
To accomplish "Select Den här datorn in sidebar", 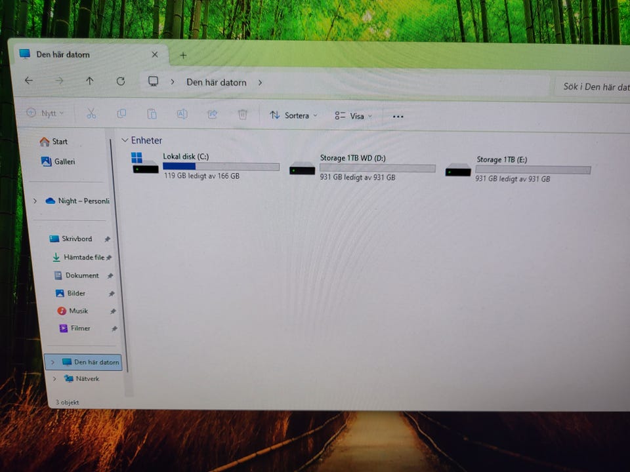I will coord(83,362).
